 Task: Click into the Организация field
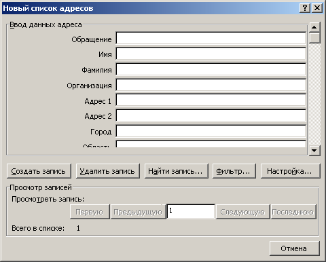[211, 85]
